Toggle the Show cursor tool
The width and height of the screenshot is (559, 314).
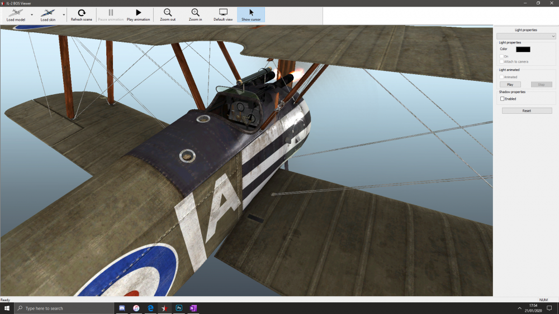click(x=251, y=15)
